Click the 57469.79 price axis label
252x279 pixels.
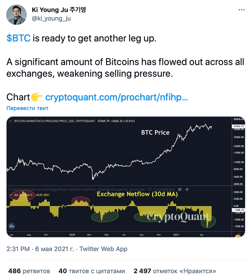(238, 126)
